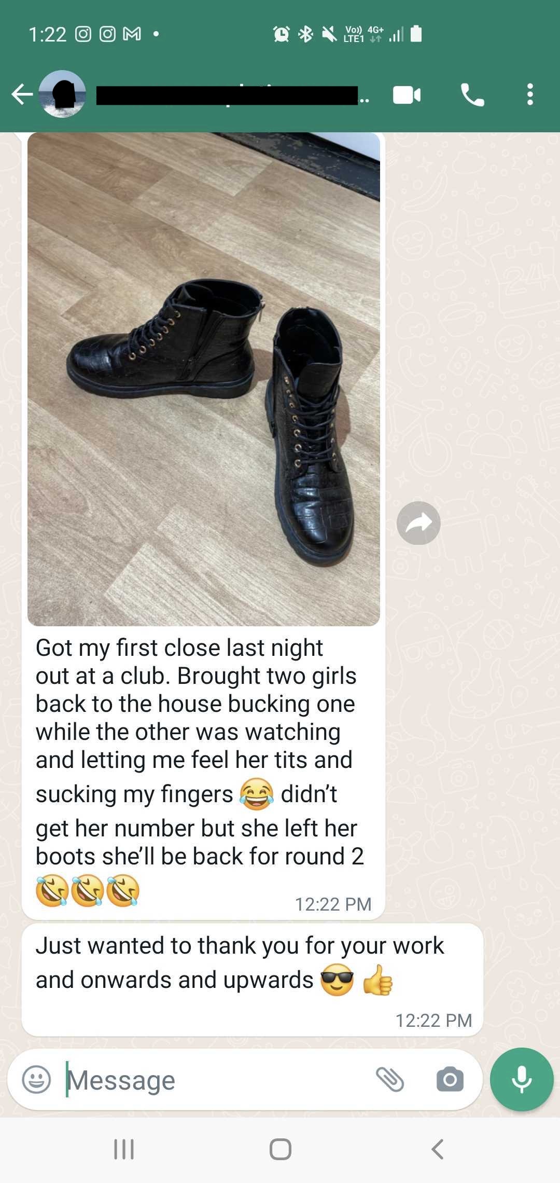The width and height of the screenshot is (560, 1183).
Task: Open the emoji picker
Action: coord(36,1080)
